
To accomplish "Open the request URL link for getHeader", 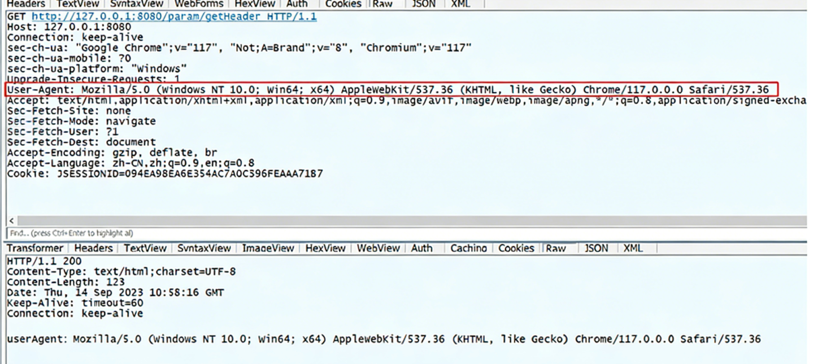I will pos(174,16).
